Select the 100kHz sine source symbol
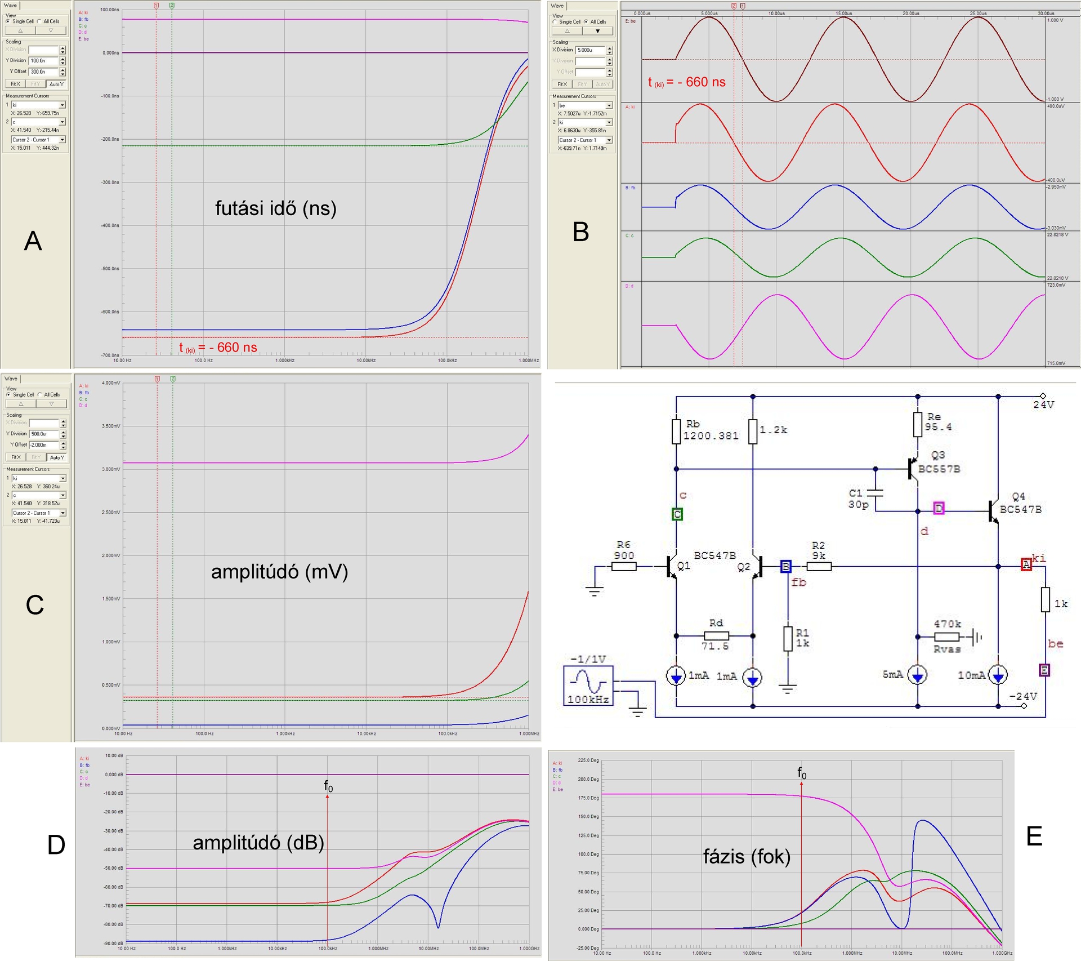This screenshot has height=961, width=1081. [588, 686]
